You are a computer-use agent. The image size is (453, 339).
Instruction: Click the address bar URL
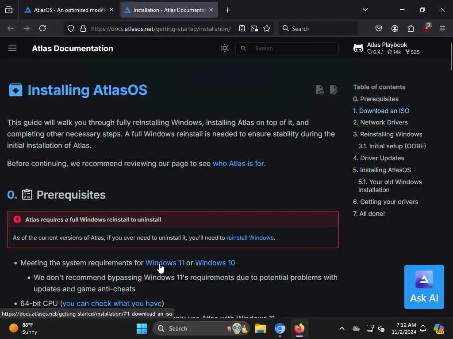pos(161,29)
